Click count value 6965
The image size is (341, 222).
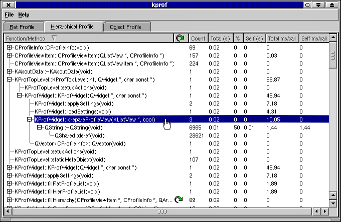coord(195,127)
